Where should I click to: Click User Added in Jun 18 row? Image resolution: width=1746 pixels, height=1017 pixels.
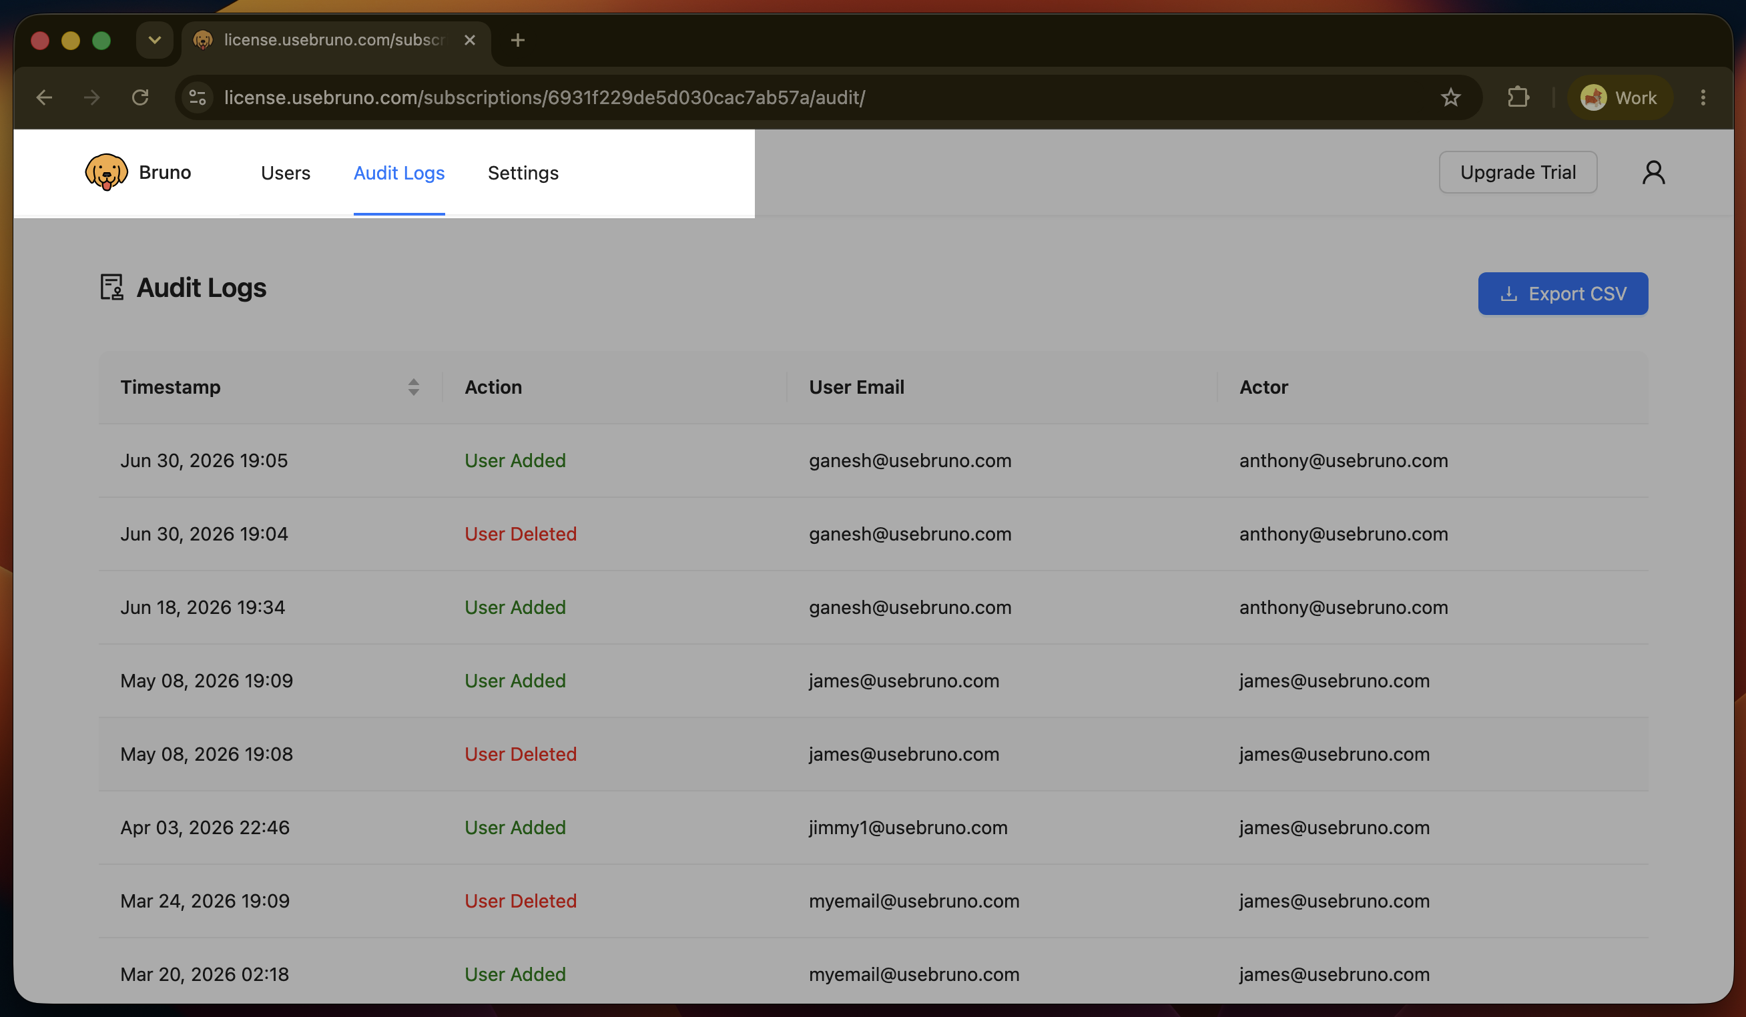515,607
